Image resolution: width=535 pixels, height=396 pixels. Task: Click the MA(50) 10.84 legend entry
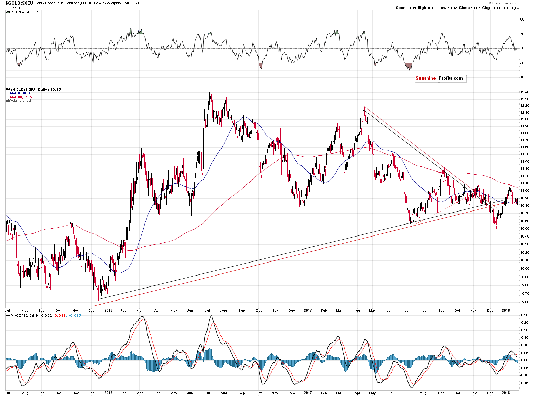coord(20,93)
